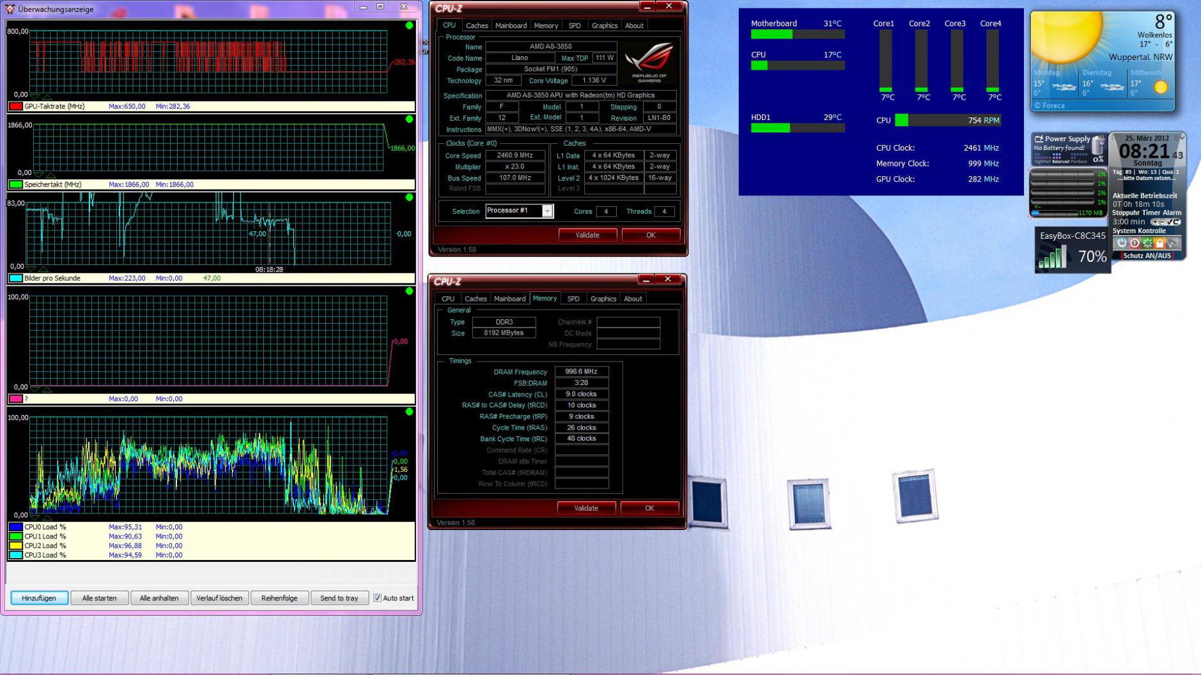This screenshot has width=1201, height=675.
Task: Click the green standby icon under System Kontrolle
Action: pyautogui.click(x=1147, y=243)
